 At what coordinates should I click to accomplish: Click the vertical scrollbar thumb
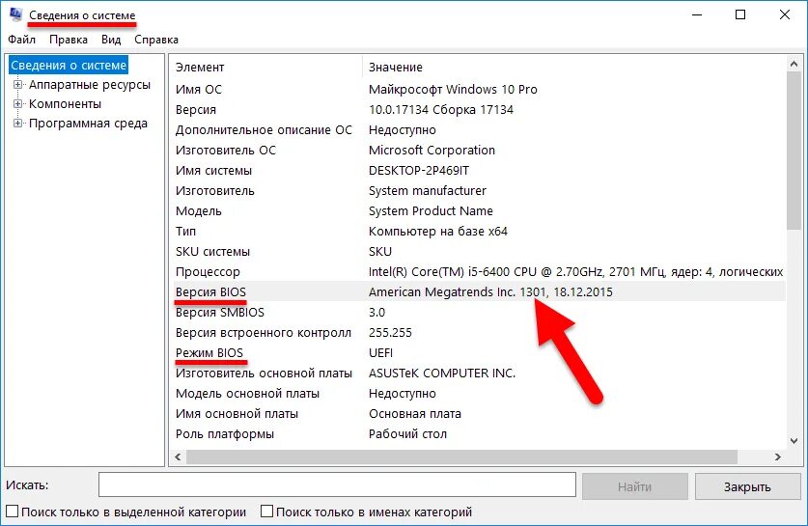794,151
